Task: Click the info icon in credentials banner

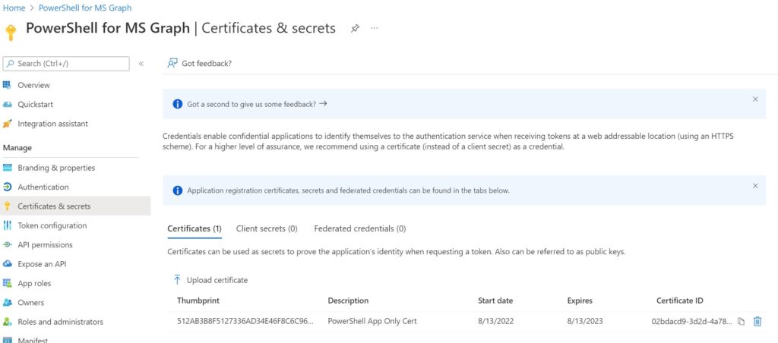Action: point(177,190)
